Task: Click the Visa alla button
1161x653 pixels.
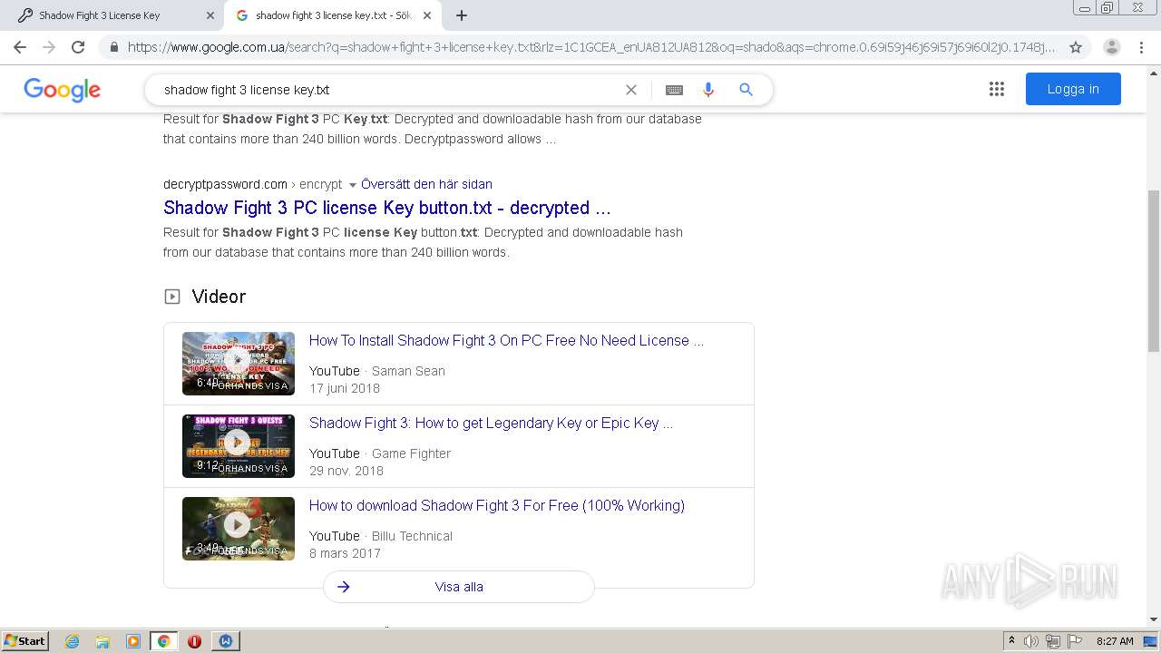Action: (x=459, y=587)
